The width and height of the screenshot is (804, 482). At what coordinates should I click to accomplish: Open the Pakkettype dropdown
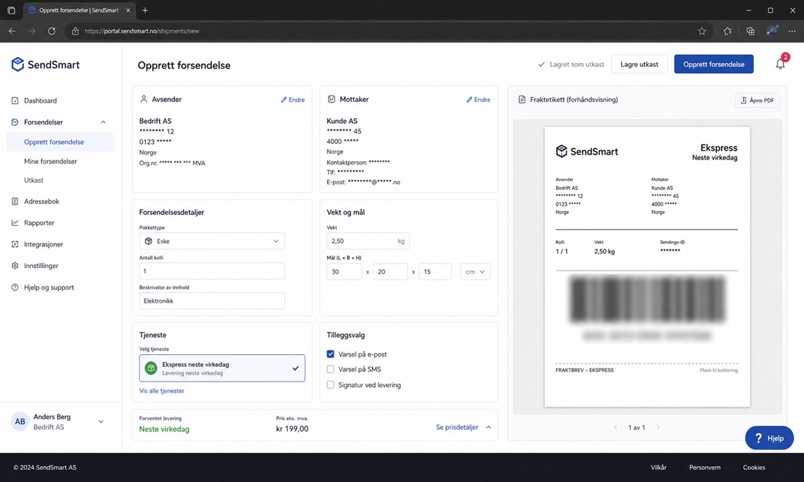point(212,241)
